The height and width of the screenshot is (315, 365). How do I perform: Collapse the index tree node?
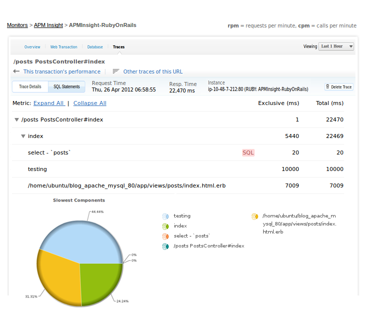[23, 136]
